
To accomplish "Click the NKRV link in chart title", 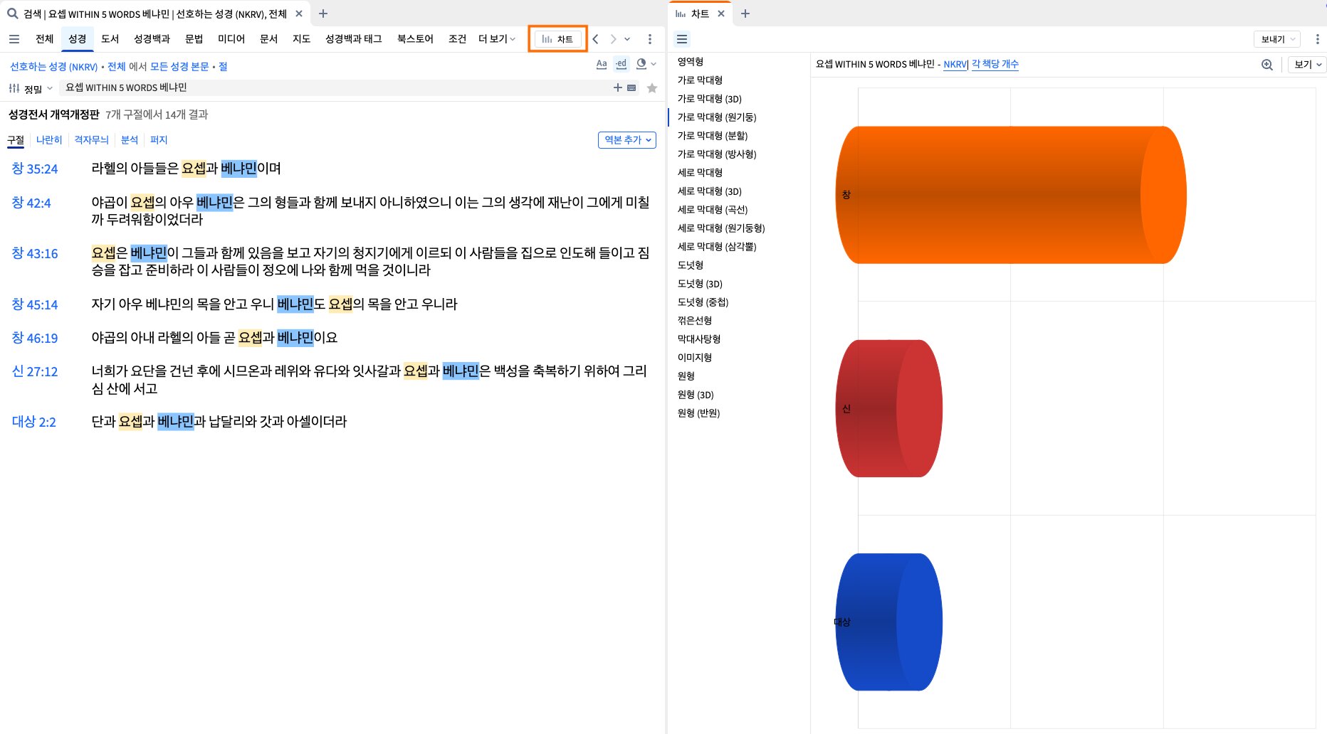I will [955, 65].
